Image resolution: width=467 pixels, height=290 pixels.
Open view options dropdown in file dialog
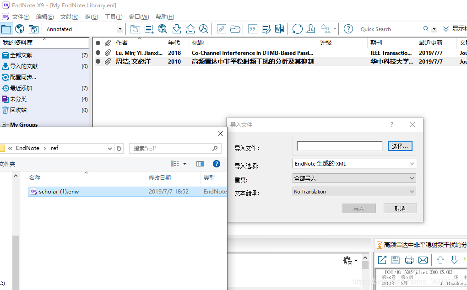coord(185,164)
